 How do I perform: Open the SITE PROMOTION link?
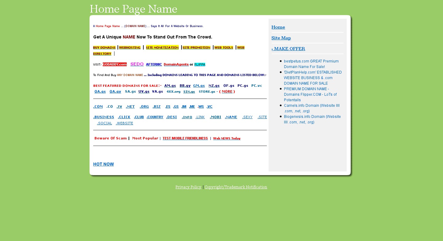coord(196,48)
